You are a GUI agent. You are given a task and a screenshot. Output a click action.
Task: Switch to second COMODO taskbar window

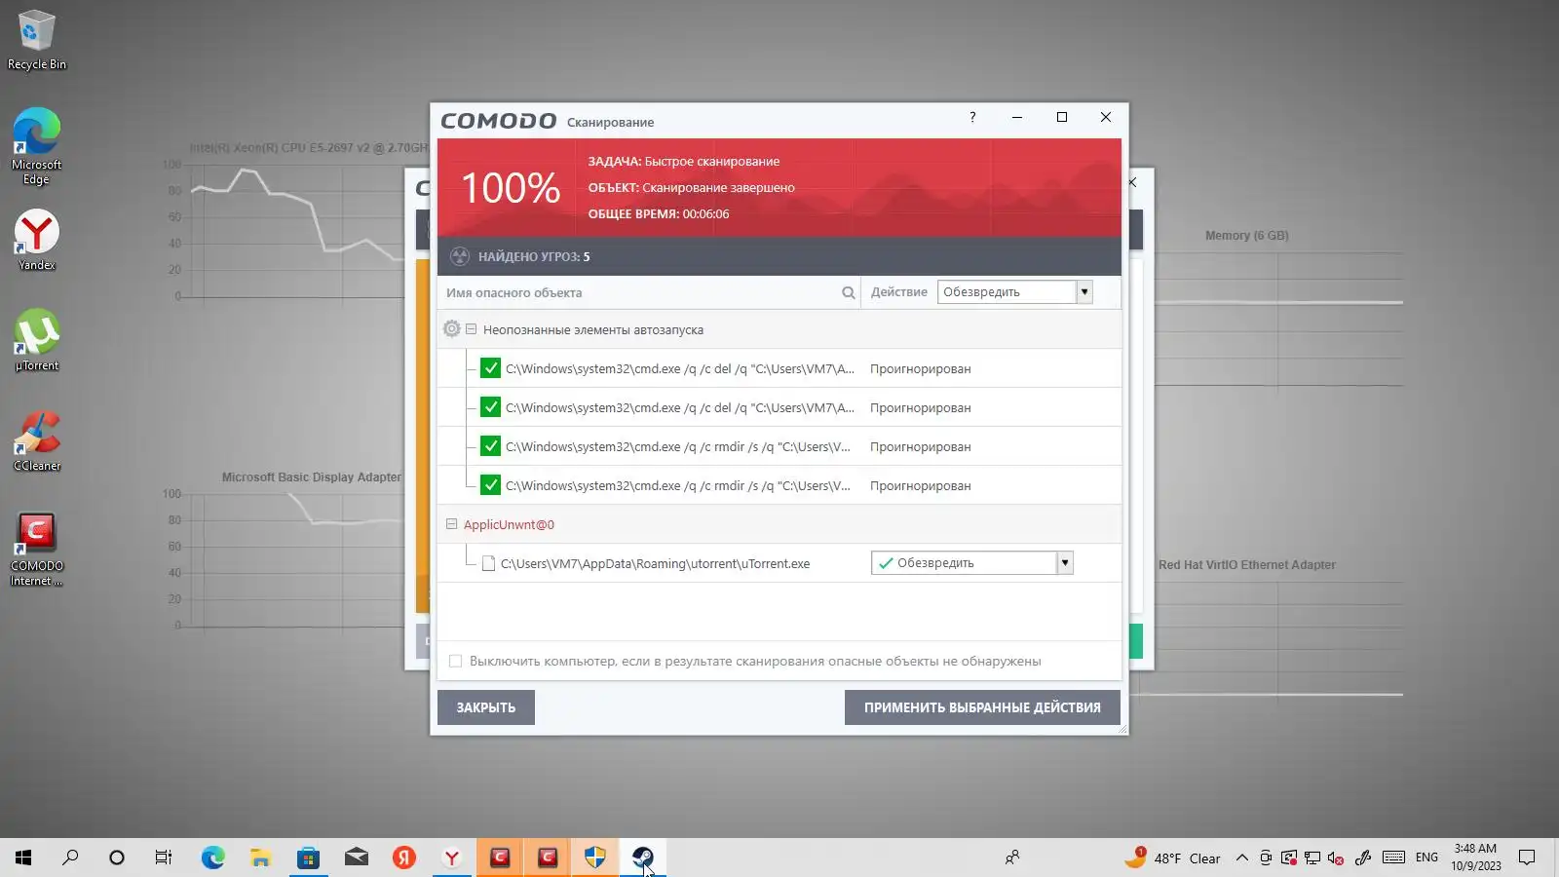(548, 858)
